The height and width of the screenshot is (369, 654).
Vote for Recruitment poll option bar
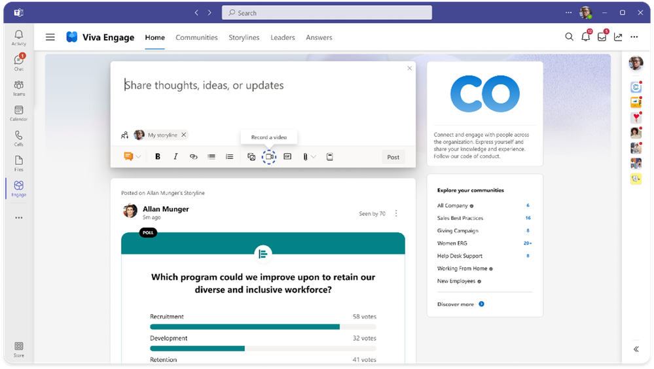point(263,327)
